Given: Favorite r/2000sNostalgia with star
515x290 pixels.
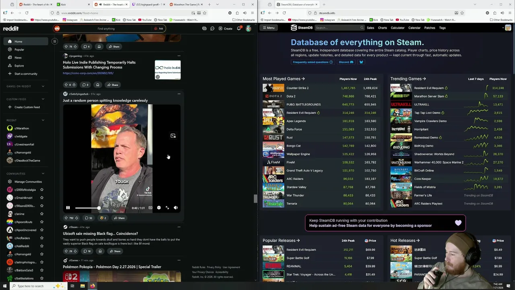Looking at the screenshot, I should [41, 190].
